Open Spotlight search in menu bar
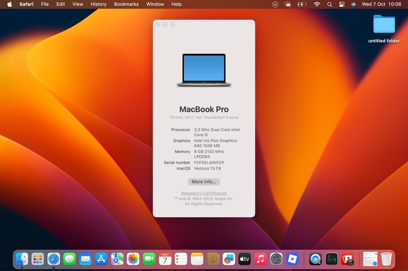The width and height of the screenshot is (408, 271). [x=329, y=4]
